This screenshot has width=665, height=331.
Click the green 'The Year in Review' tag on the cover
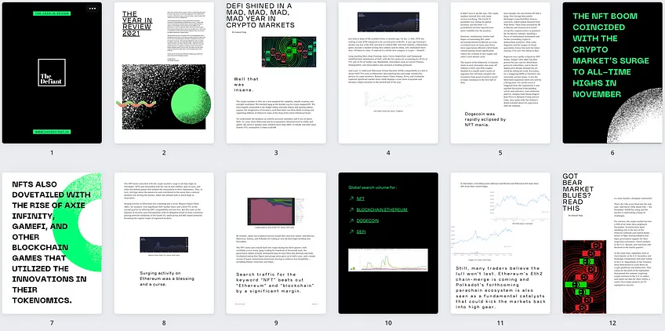52,13
